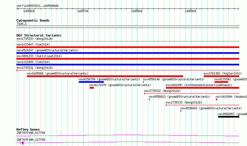This screenshot has height=146, width=247.
Task: Select the magenta exon block of NR_027788
Action: [23, 143]
